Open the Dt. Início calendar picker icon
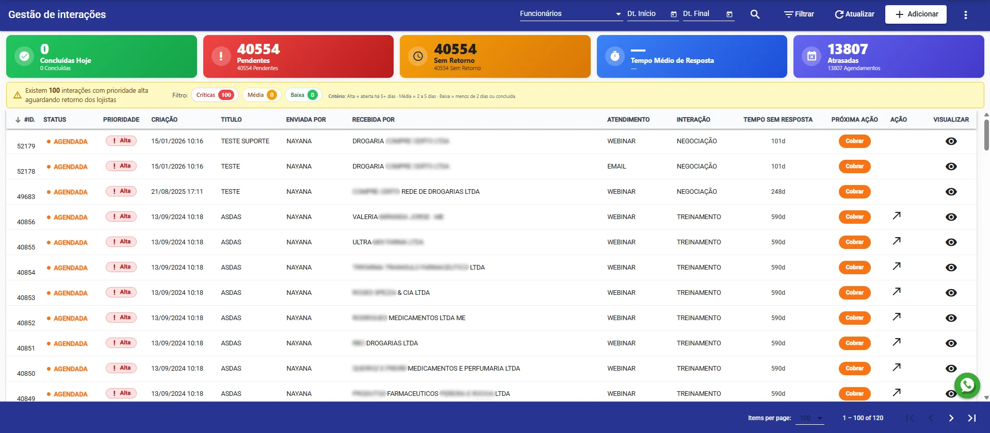Viewport: 990px width, 433px height. [x=674, y=14]
